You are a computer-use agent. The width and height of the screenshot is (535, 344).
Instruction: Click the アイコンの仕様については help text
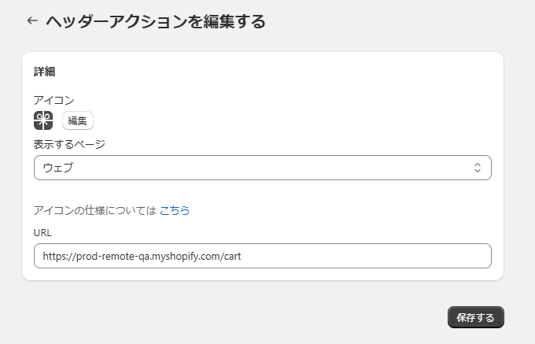95,210
